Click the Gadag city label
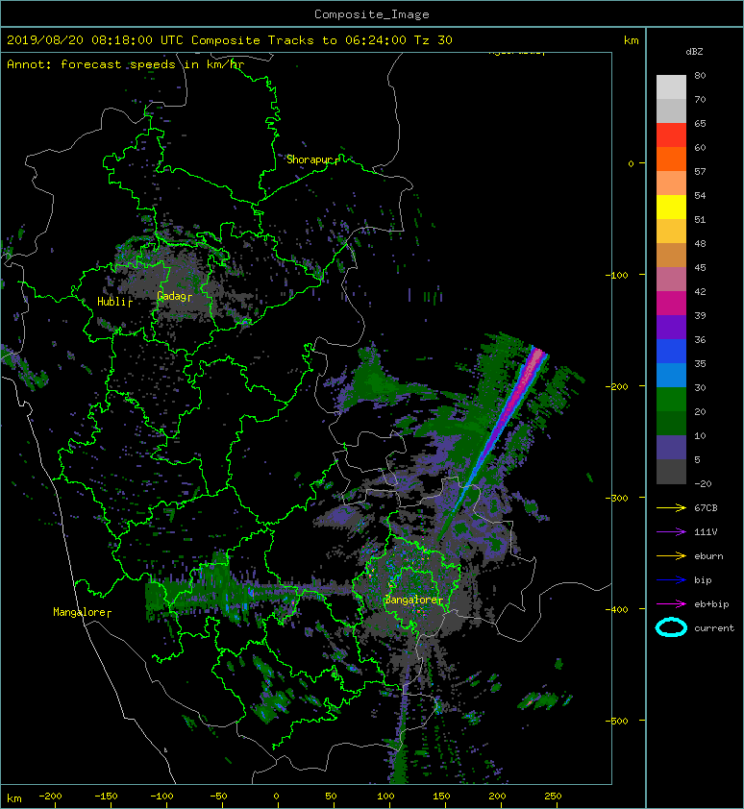The width and height of the screenshot is (744, 809). [173, 296]
